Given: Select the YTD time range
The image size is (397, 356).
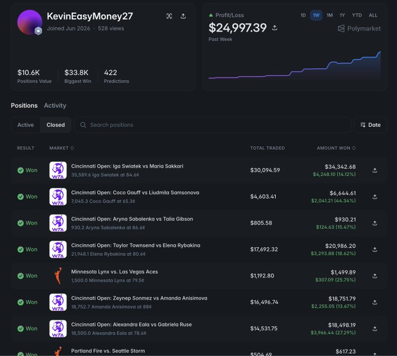Looking at the screenshot, I should pyautogui.click(x=357, y=15).
